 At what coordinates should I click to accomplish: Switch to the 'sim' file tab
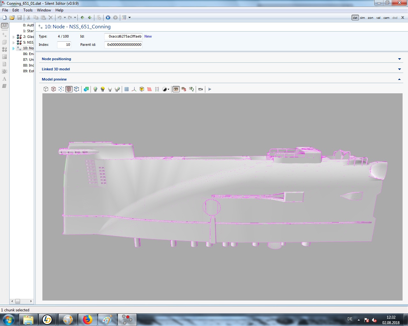tap(362, 18)
